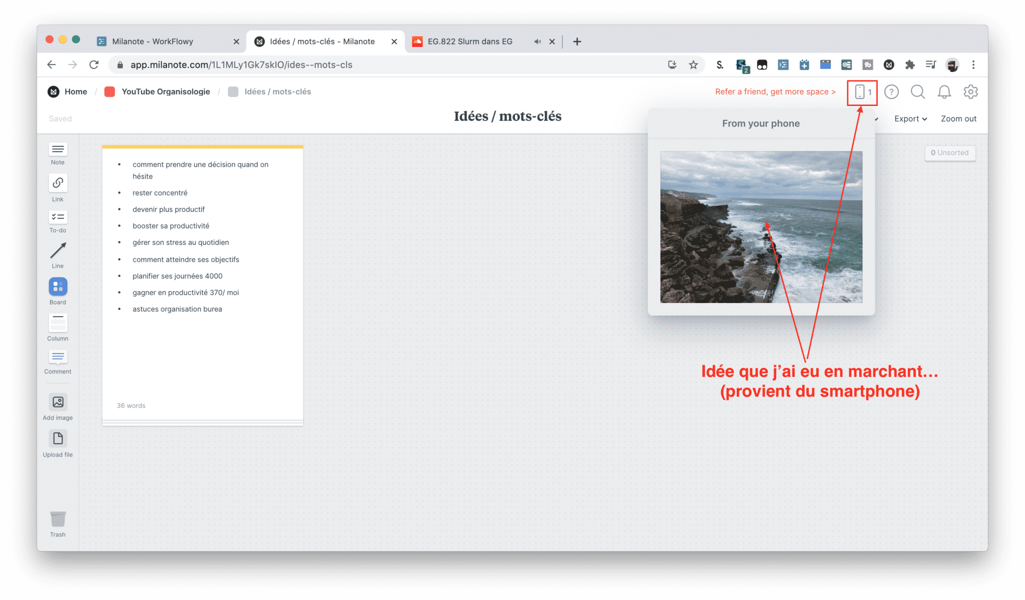1025x600 pixels.
Task: Click 'devenir plus productif' bullet
Action: pyautogui.click(x=169, y=209)
